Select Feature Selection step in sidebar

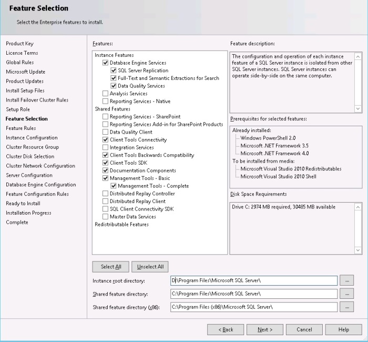(x=26, y=119)
